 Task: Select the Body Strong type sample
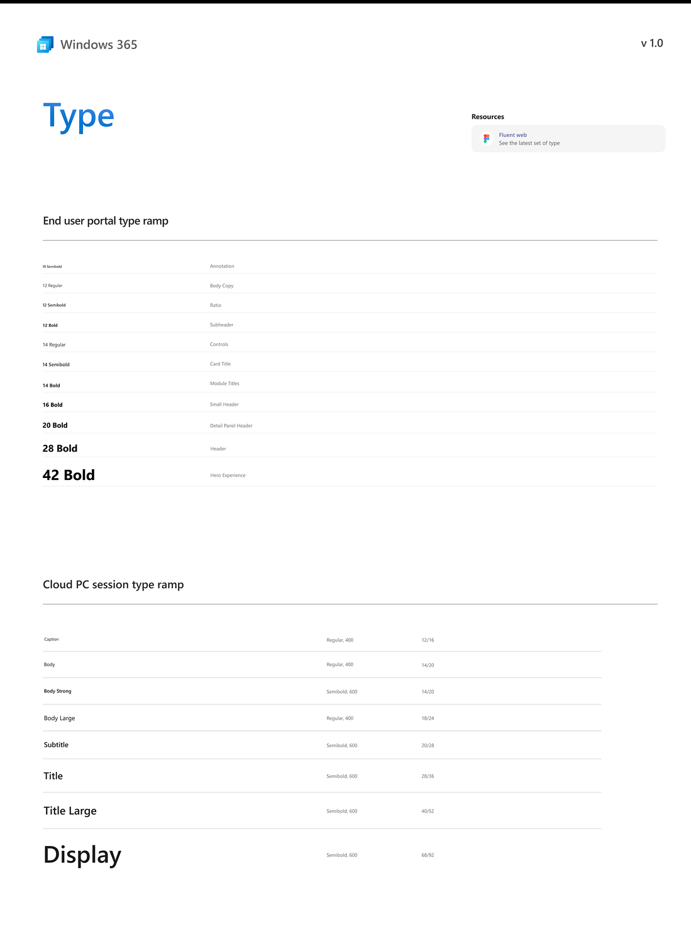click(x=57, y=691)
